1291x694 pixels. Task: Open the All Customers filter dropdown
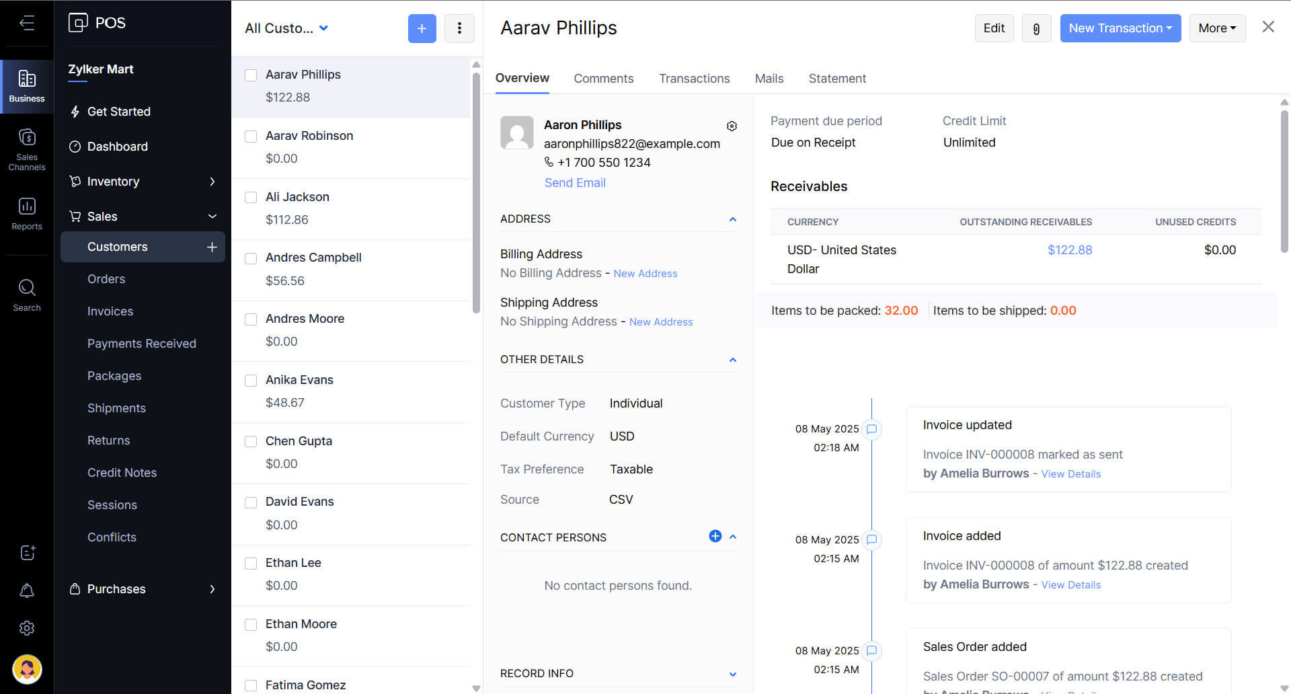click(x=286, y=28)
